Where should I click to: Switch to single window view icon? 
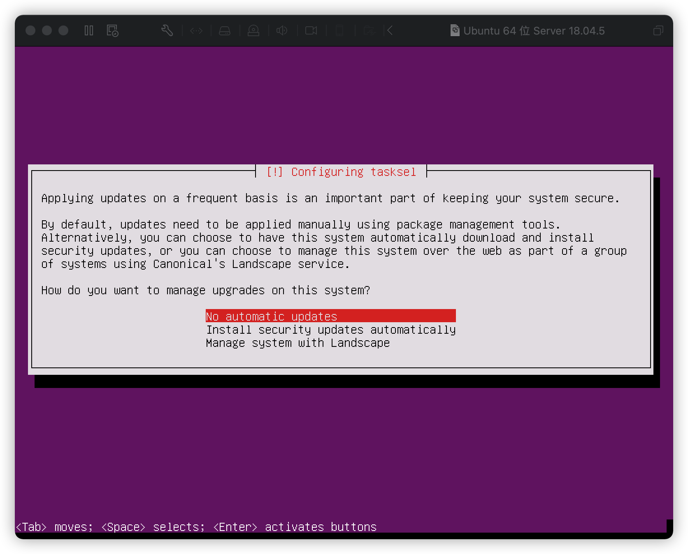(x=658, y=30)
